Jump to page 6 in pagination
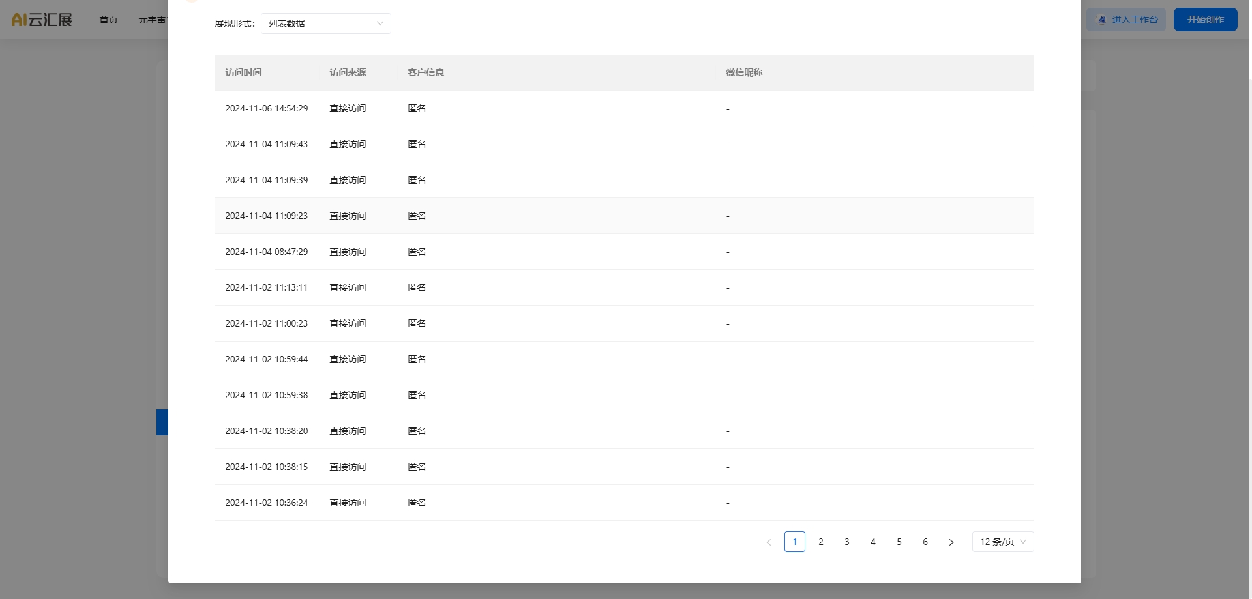The height and width of the screenshot is (599, 1252). point(925,542)
